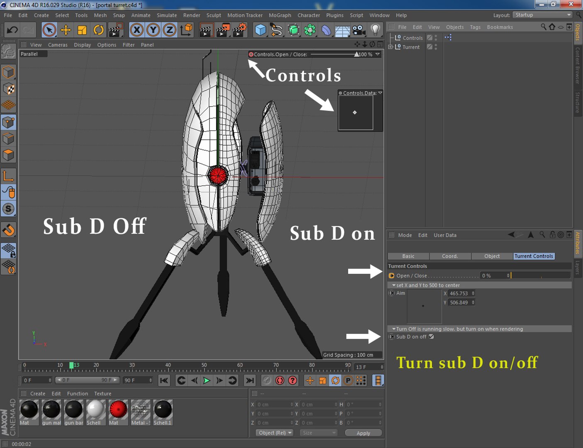The height and width of the screenshot is (448, 583).
Task: Add a Subdivision Surface generator icon
Action: (x=293, y=30)
